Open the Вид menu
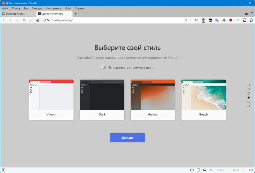Image resolution: width=255 pixels, height=173 pixels. pos(26,8)
